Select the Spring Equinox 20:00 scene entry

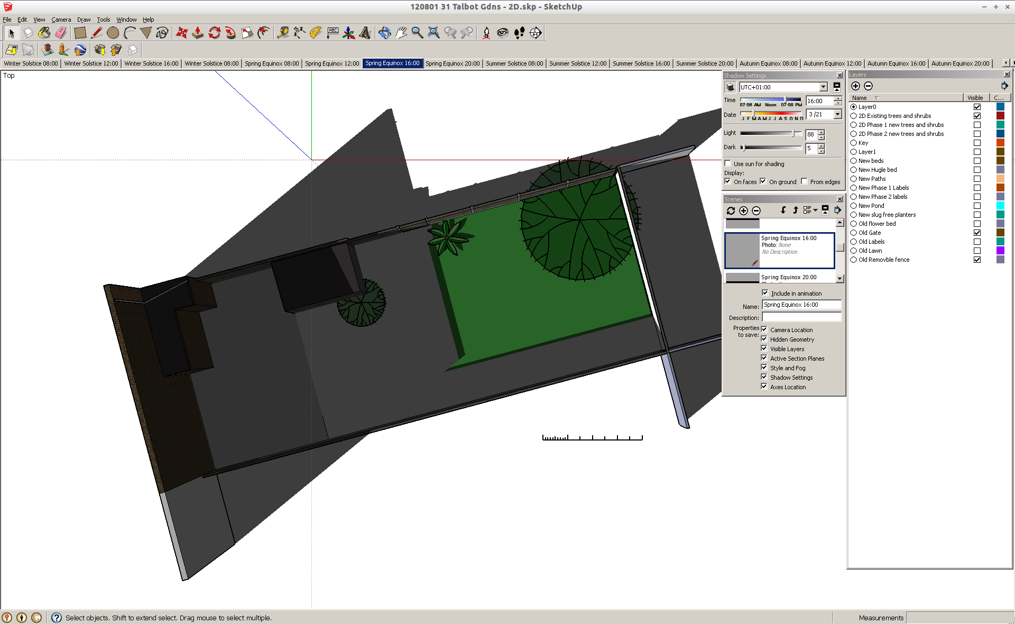788,277
